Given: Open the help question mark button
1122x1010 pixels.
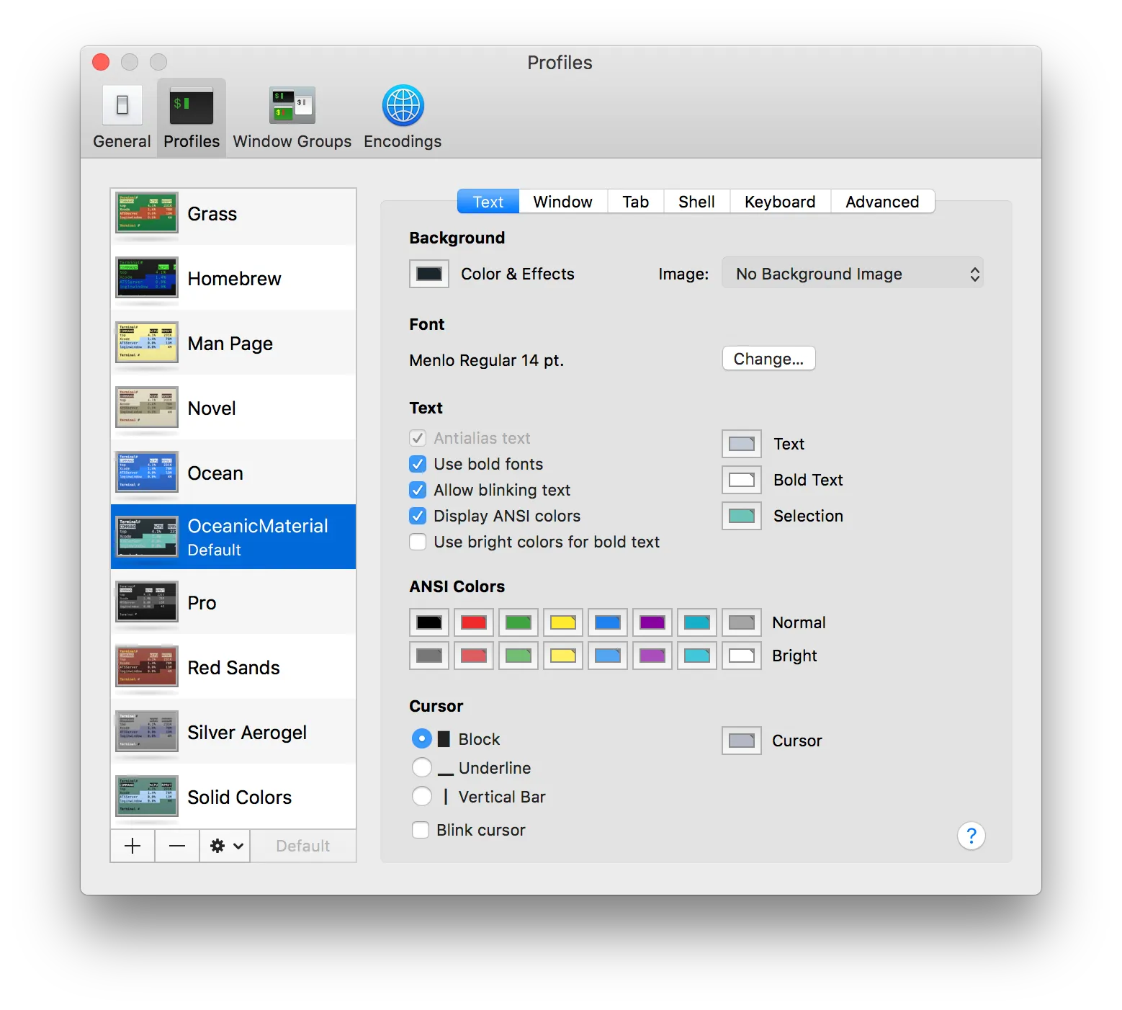Looking at the screenshot, I should point(971,836).
